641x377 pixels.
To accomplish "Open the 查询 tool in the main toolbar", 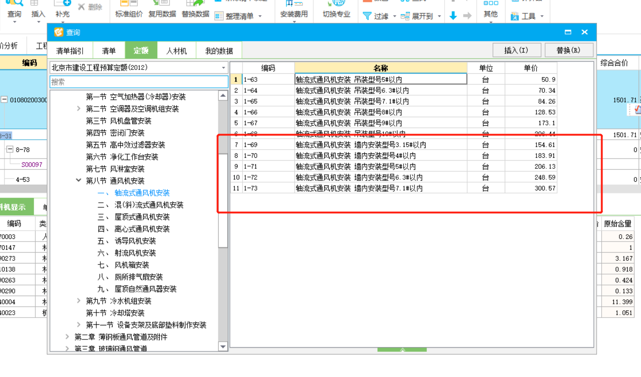I will 14,10.
